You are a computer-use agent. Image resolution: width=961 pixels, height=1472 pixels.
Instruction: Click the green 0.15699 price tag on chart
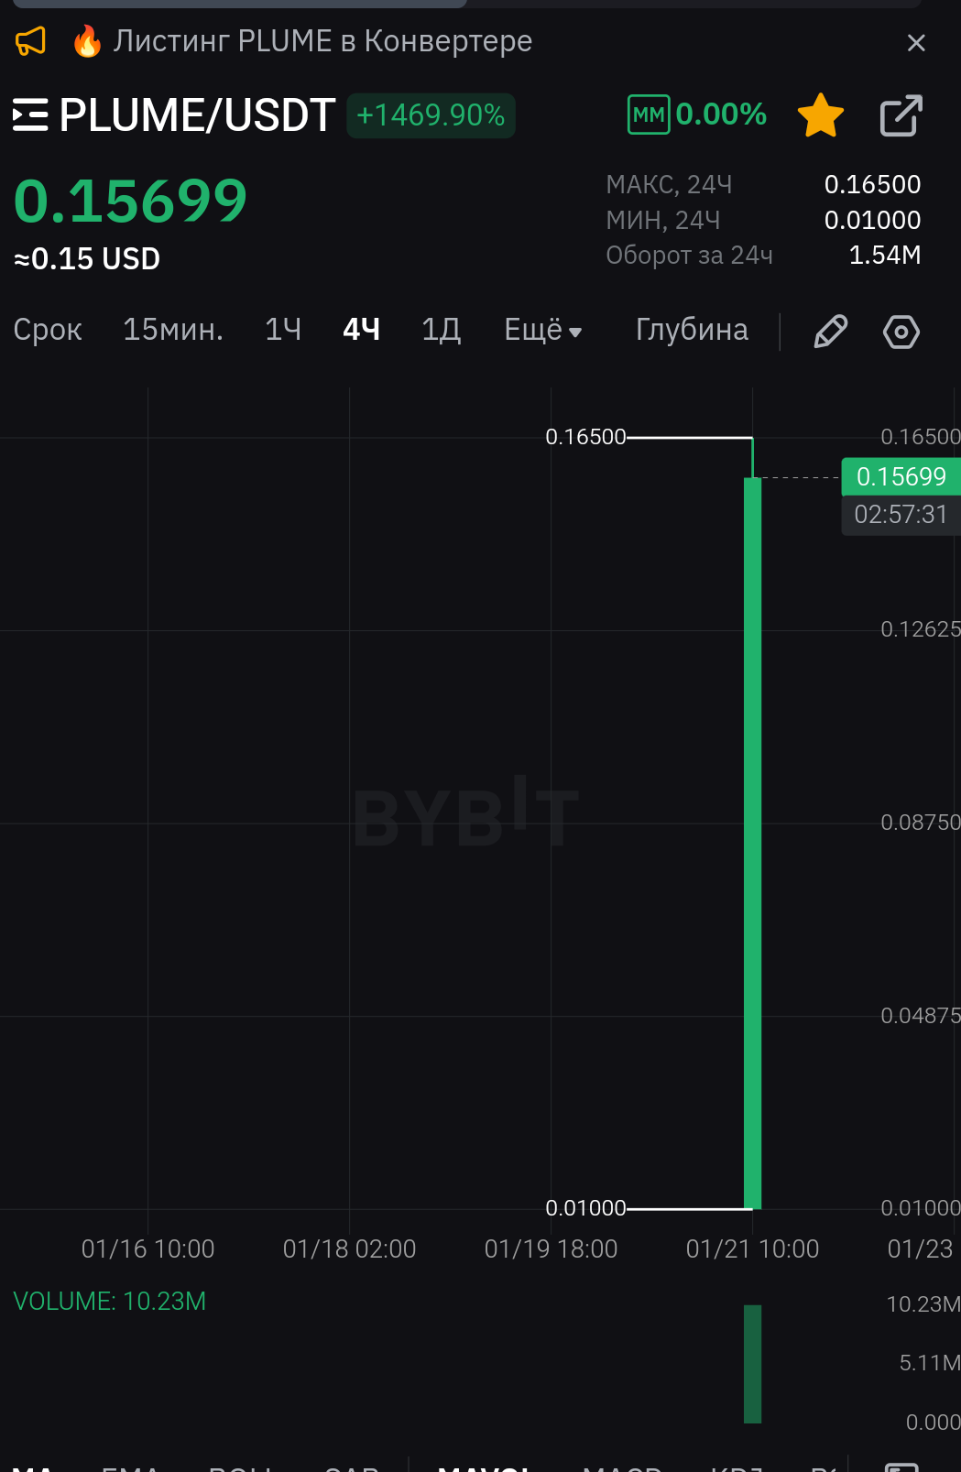(901, 476)
